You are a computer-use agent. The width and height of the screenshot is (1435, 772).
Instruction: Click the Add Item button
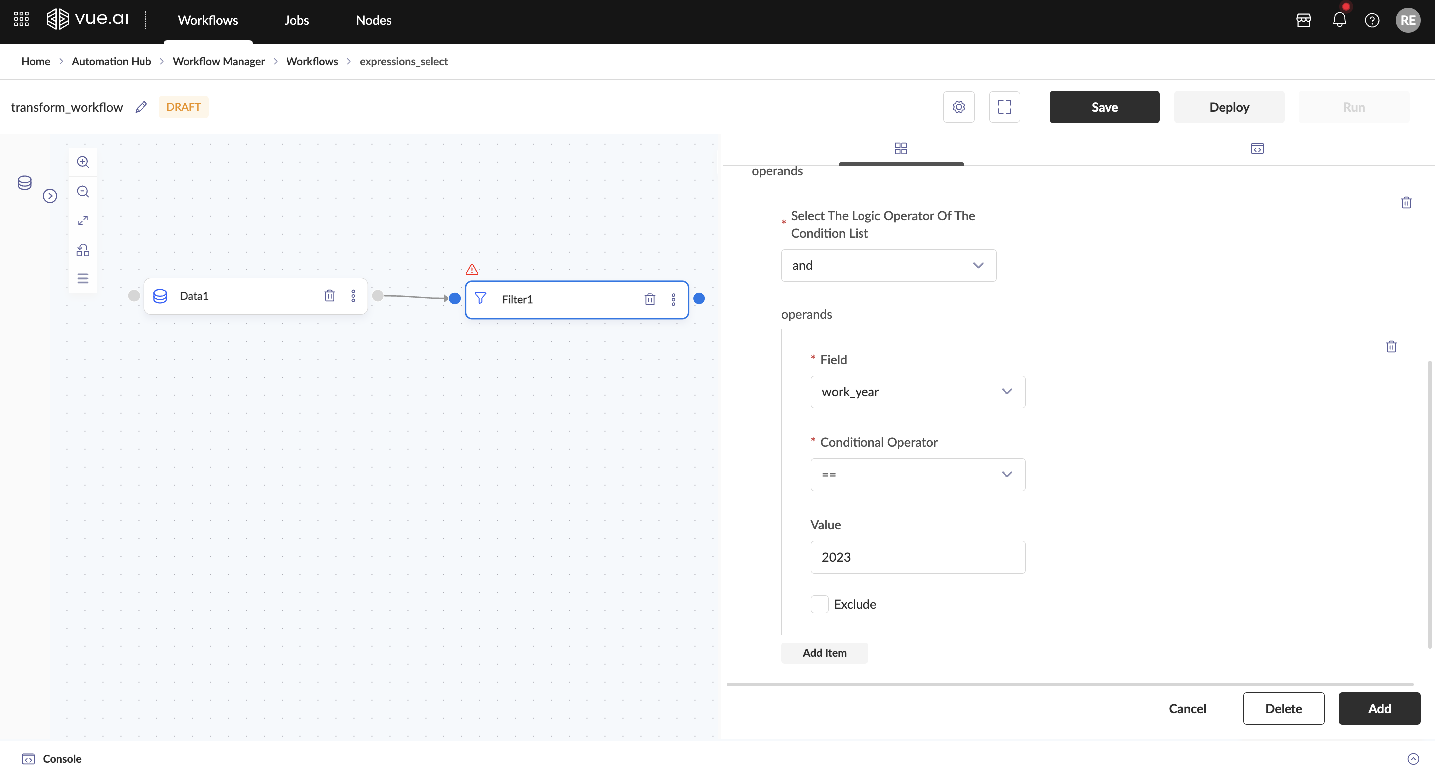(824, 653)
